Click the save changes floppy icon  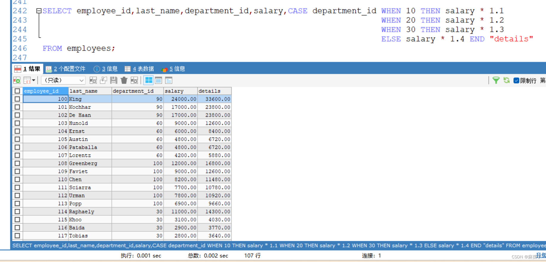coord(113,80)
